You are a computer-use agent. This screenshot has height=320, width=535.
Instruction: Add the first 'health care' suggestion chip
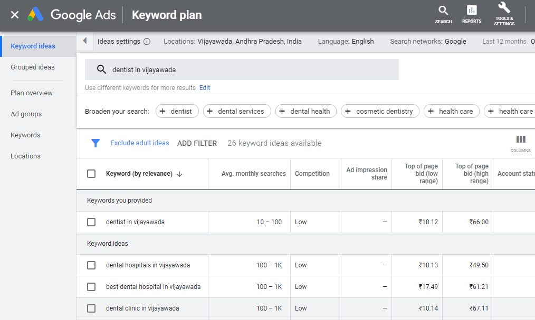click(452, 111)
